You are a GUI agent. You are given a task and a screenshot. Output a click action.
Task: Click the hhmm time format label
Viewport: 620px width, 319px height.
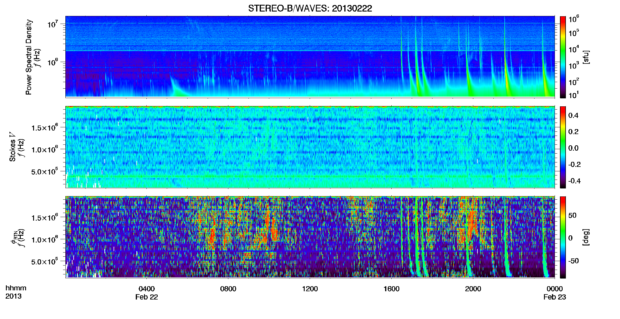tap(16, 288)
